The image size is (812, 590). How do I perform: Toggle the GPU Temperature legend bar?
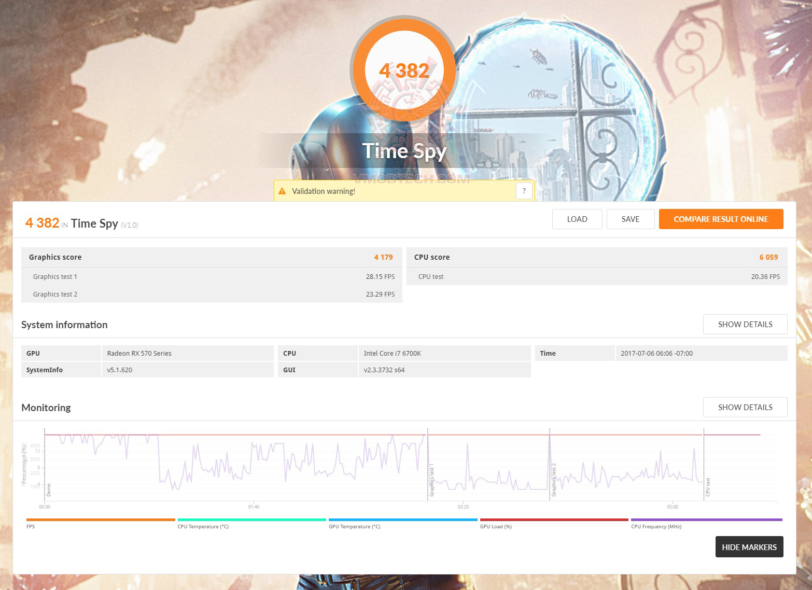tap(403, 519)
